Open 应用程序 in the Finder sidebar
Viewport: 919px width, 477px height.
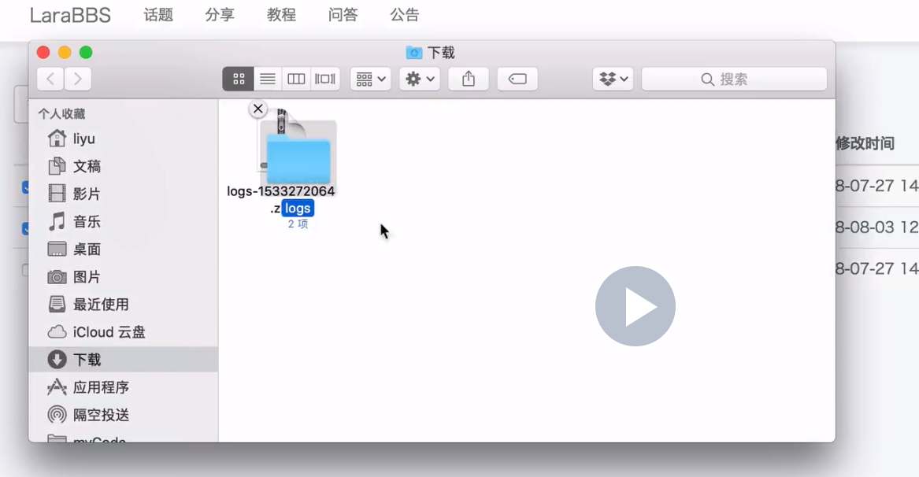(x=123, y=387)
